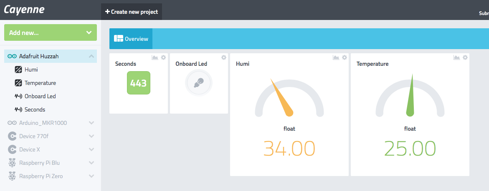Expand the Raspberry Pi Zero entry
Screen dimensions: 489x191
pyautogui.click(x=91, y=176)
